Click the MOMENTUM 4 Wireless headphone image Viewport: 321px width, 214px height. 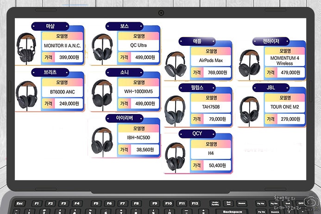tap(249, 65)
